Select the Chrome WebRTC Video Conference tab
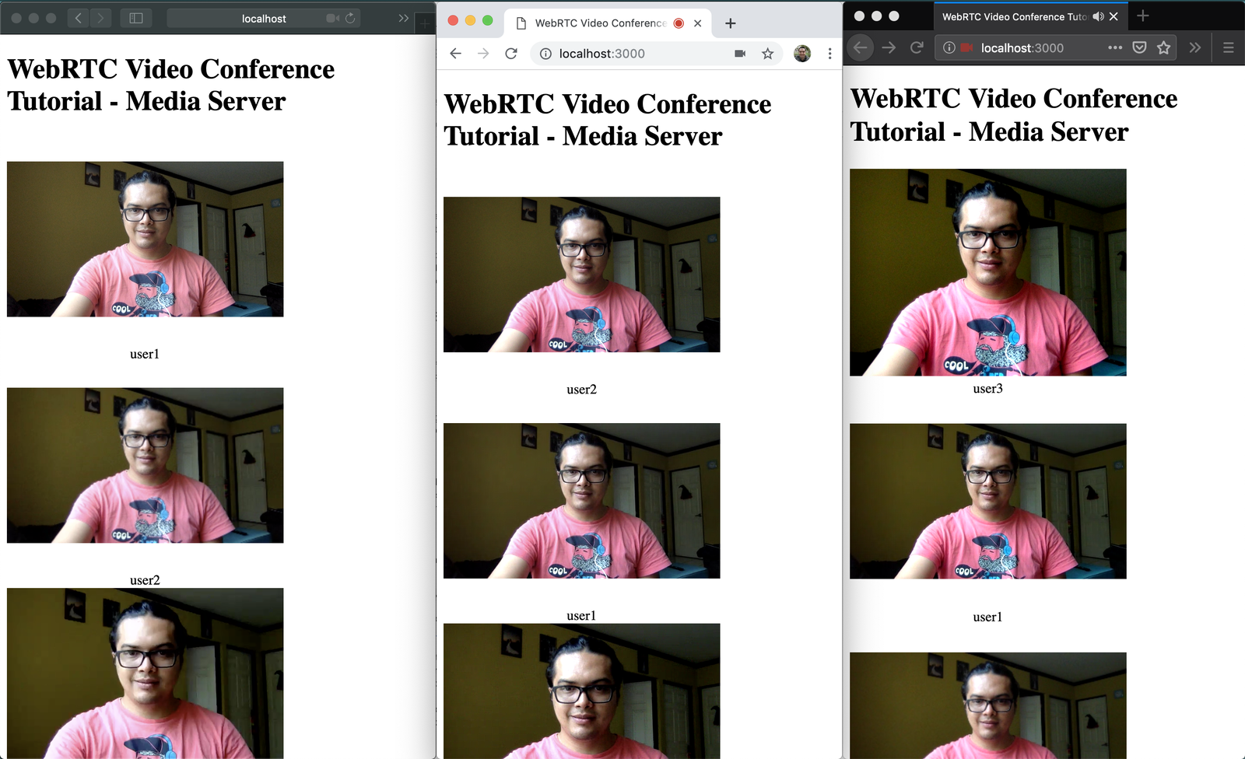1245x759 pixels. tap(599, 23)
